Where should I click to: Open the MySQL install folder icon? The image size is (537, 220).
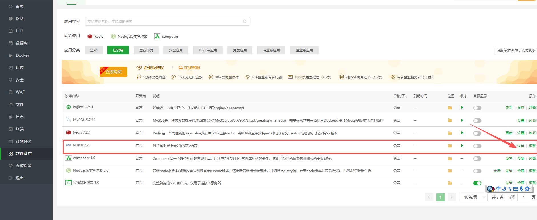(450, 120)
